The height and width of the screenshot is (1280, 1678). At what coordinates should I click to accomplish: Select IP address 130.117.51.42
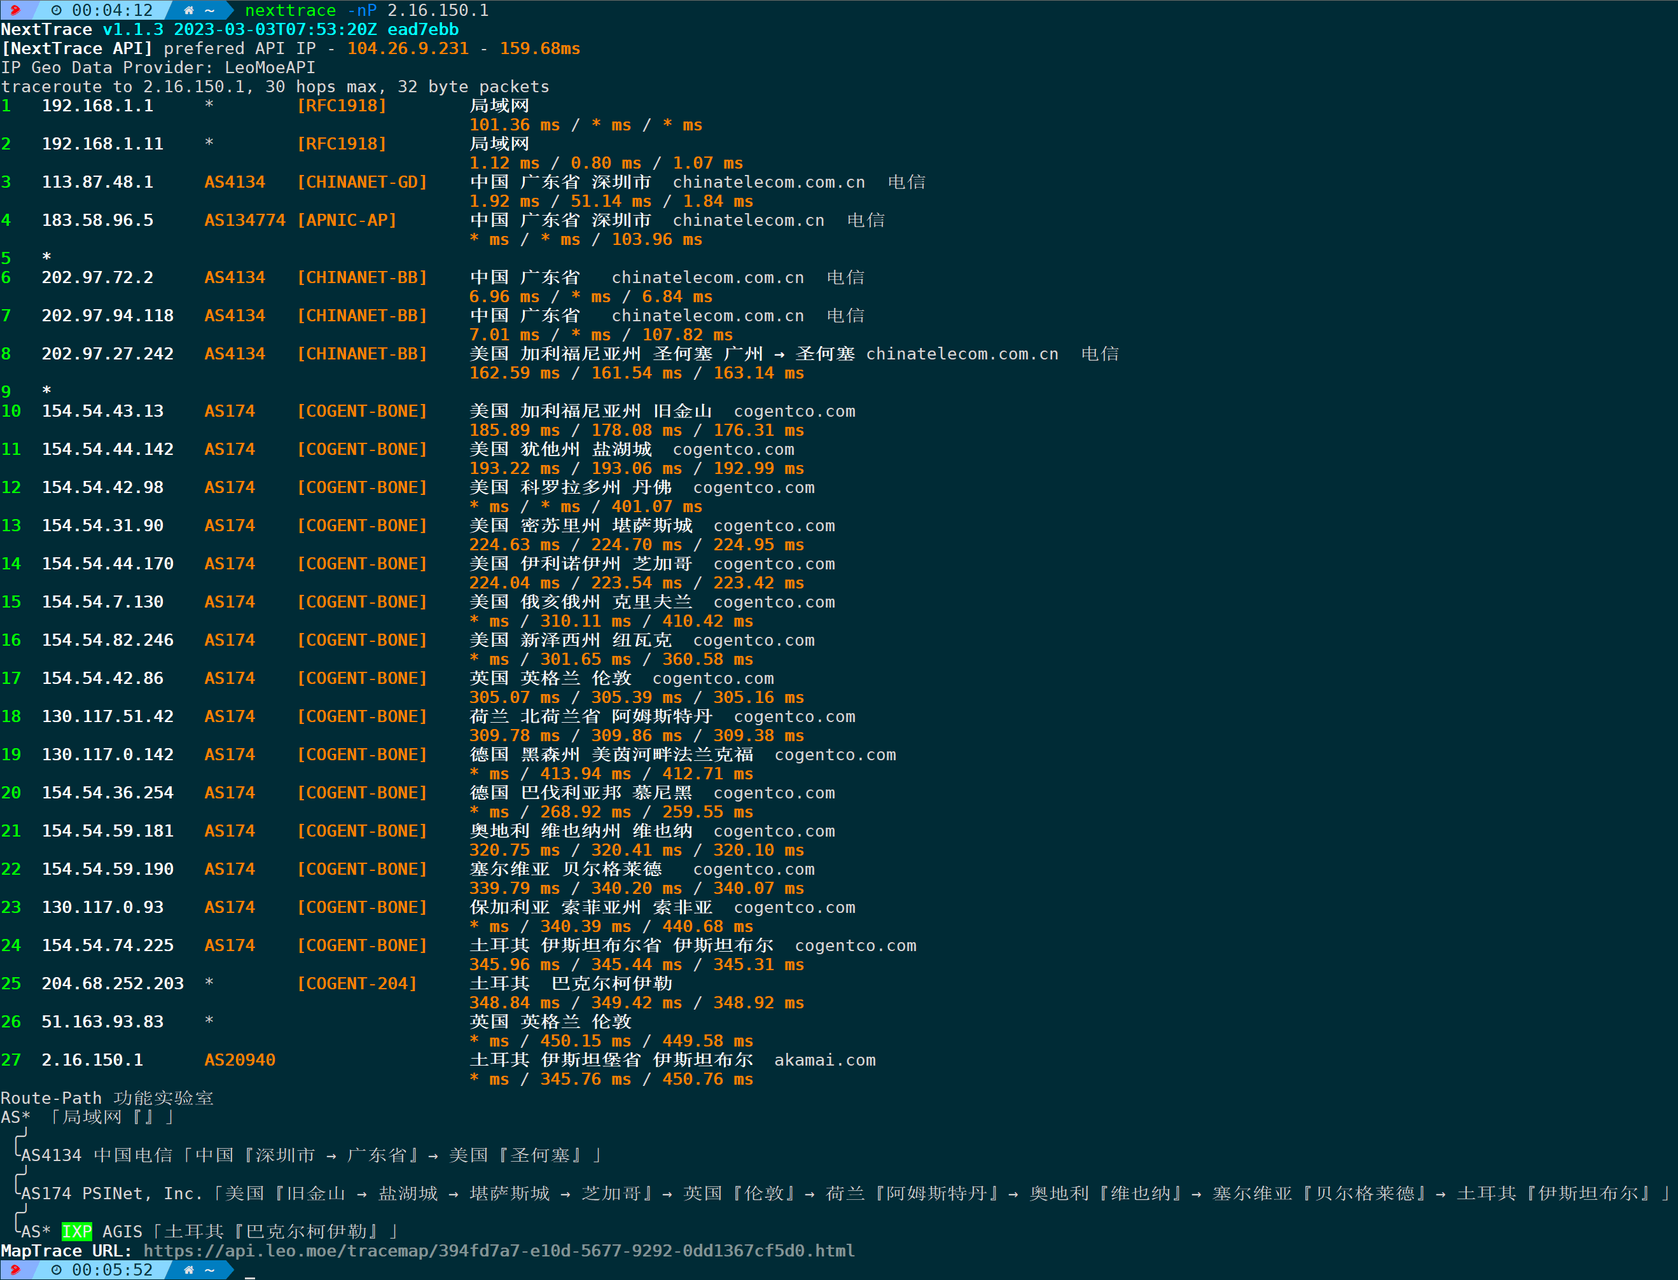click(x=107, y=716)
